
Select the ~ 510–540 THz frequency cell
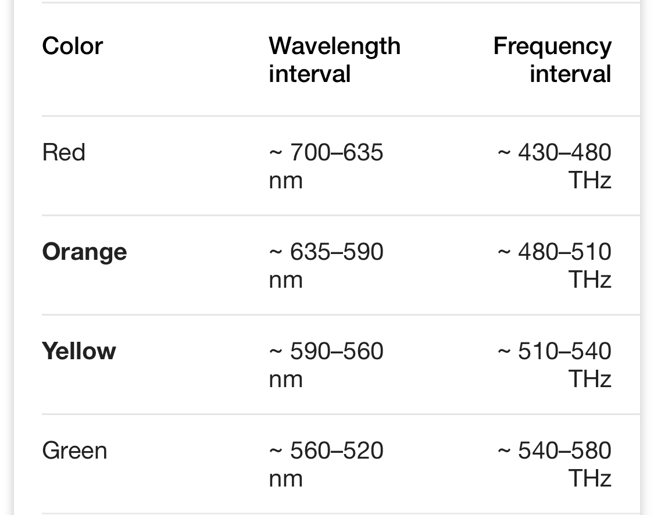pyautogui.click(x=555, y=365)
